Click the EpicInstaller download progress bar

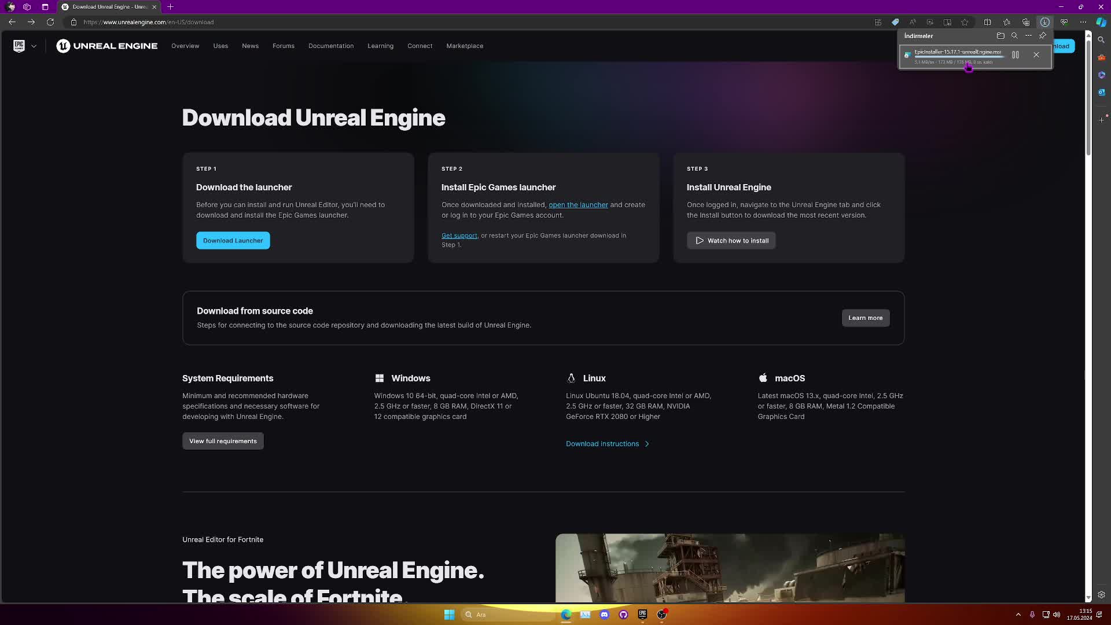(x=959, y=57)
